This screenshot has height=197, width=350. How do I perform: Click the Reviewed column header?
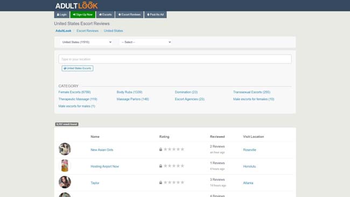point(217,137)
